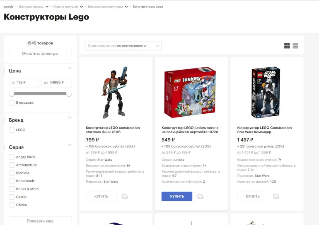Select the Bionicle series checkbox
The height and width of the screenshot is (225, 319).
tap(12, 173)
